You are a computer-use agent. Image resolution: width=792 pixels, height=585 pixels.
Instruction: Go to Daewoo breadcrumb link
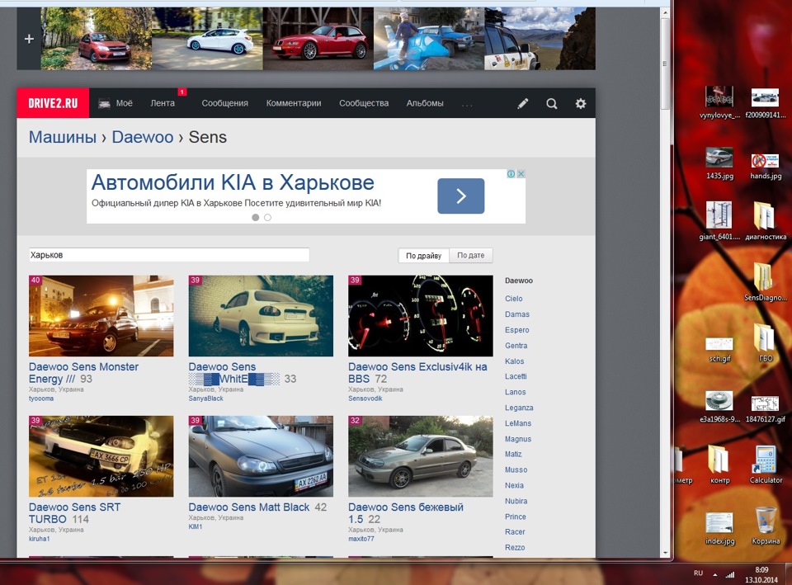click(143, 137)
